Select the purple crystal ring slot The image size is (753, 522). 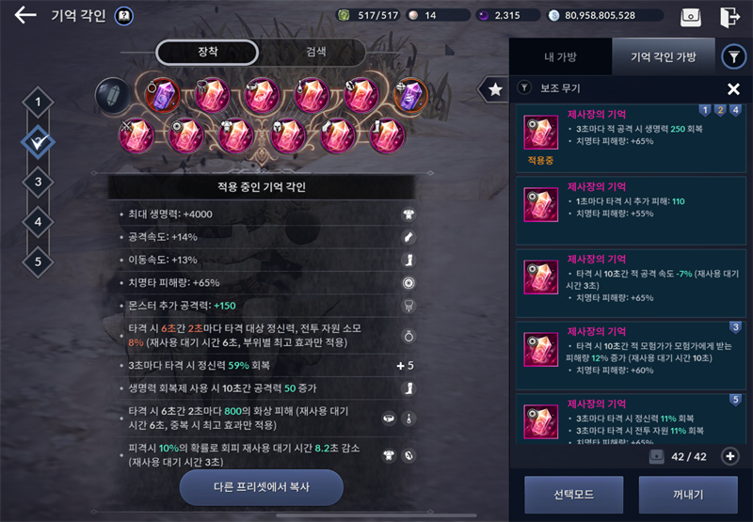pos(163,95)
